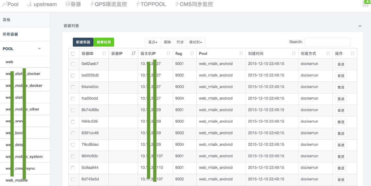Sort by 容器ID column sort icon
The width and height of the screenshot is (371, 186).
coord(104,54)
